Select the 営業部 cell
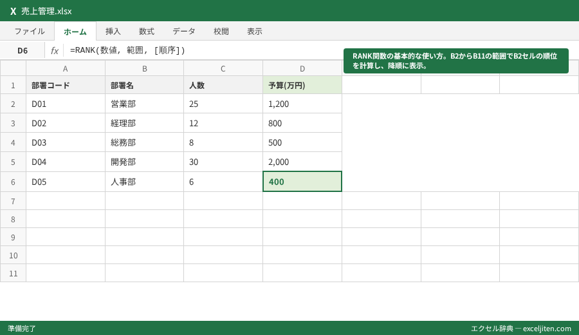This screenshot has height=335, width=579. [x=144, y=104]
